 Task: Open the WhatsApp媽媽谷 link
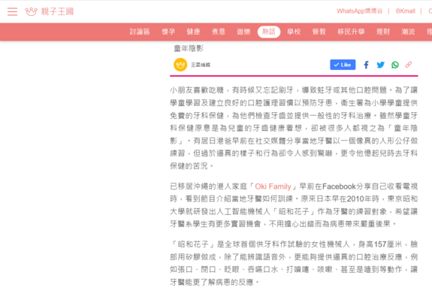tap(360, 11)
